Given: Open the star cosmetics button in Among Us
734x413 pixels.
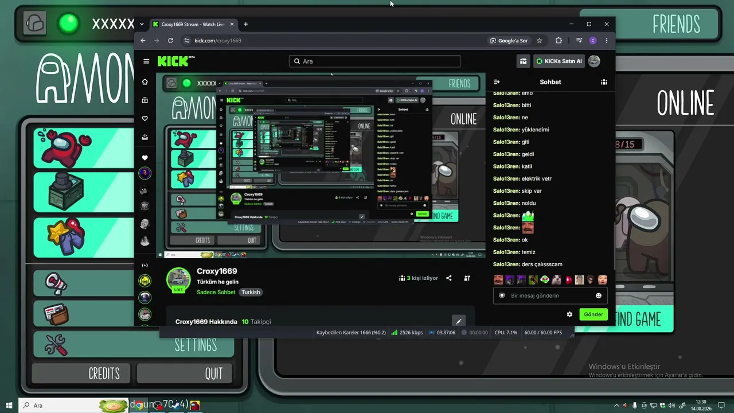Looking at the screenshot, I should pos(83,237).
